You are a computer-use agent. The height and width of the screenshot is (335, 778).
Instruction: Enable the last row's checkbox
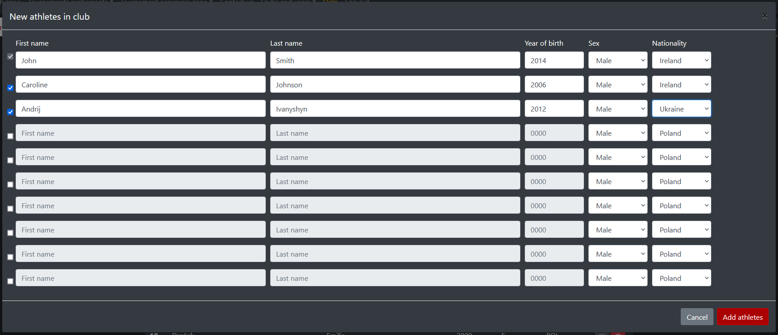(10, 281)
